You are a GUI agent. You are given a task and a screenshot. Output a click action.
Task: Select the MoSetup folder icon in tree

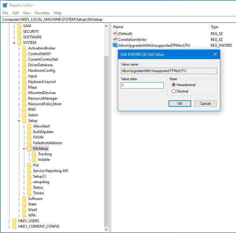pyautogui.click(x=29, y=149)
